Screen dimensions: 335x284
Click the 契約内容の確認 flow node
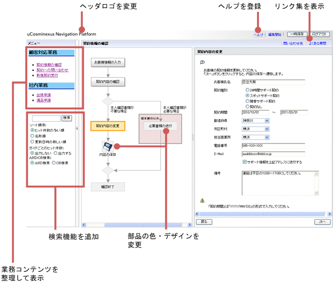(108, 82)
